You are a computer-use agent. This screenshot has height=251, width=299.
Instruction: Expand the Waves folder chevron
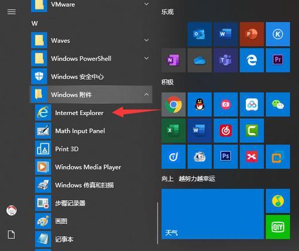point(147,40)
